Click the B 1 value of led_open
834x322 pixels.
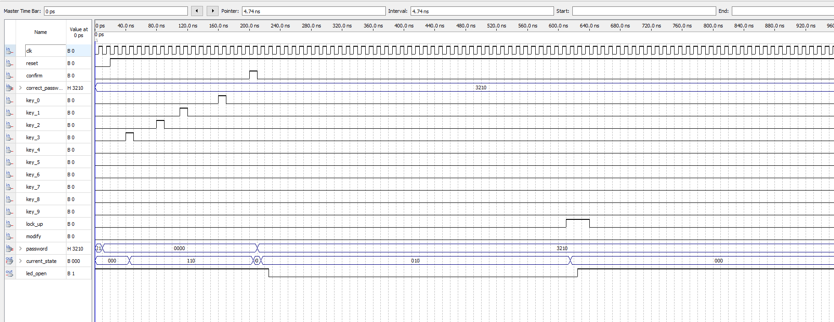point(71,273)
